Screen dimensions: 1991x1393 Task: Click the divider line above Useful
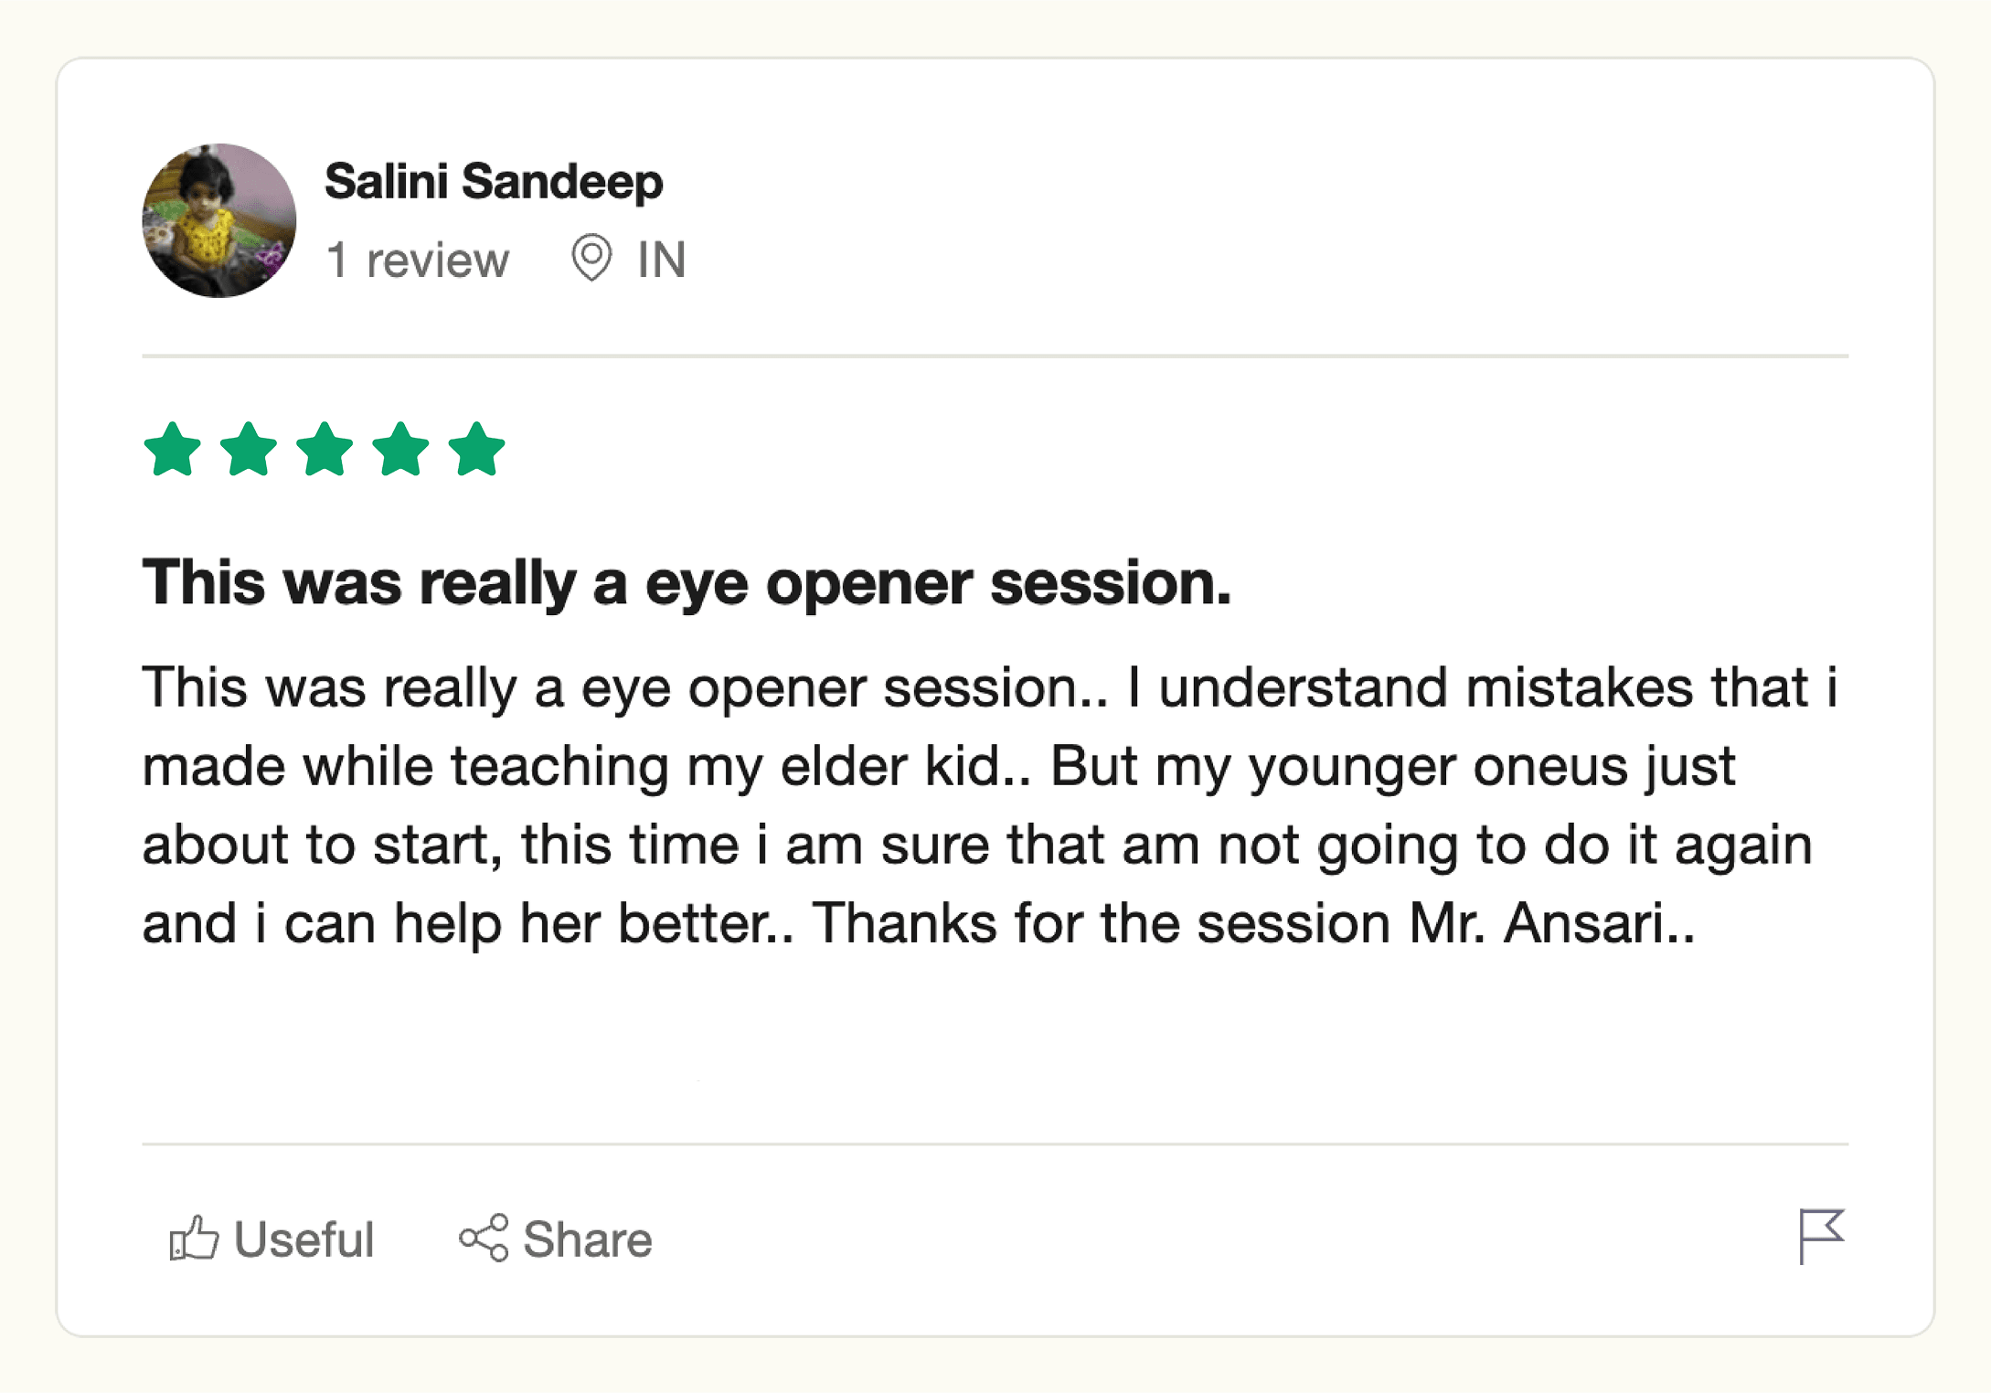(x=995, y=1143)
